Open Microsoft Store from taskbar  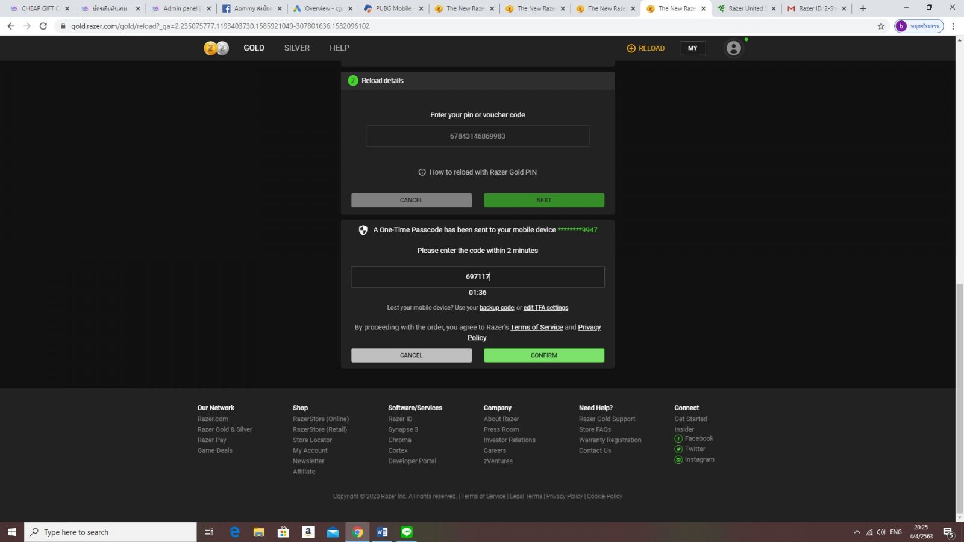coord(283,532)
